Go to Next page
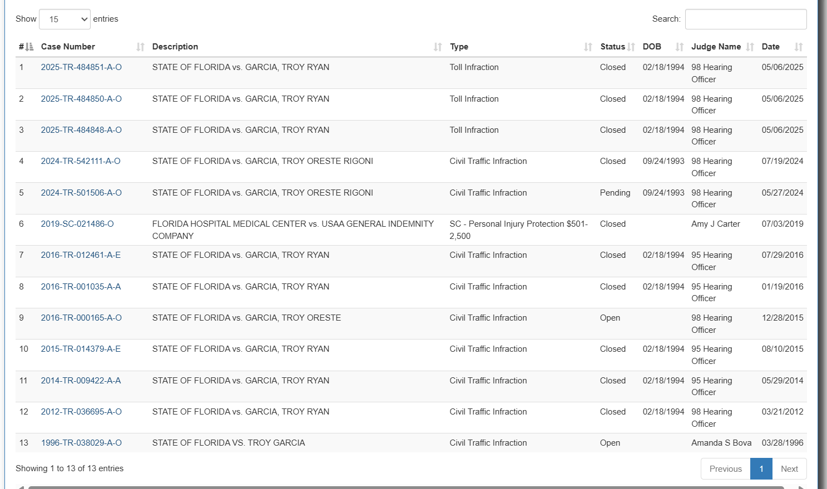The width and height of the screenshot is (827, 489). 789,469
